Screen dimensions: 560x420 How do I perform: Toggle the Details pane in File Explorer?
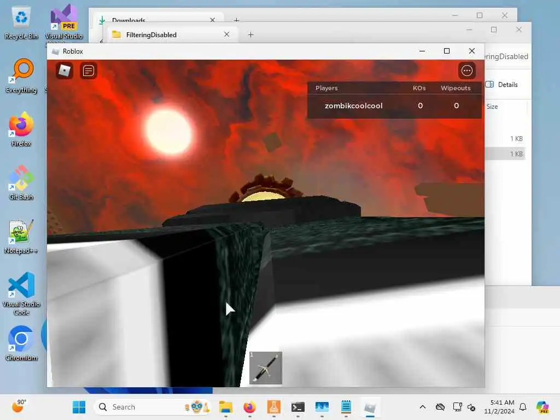[502, 85]
